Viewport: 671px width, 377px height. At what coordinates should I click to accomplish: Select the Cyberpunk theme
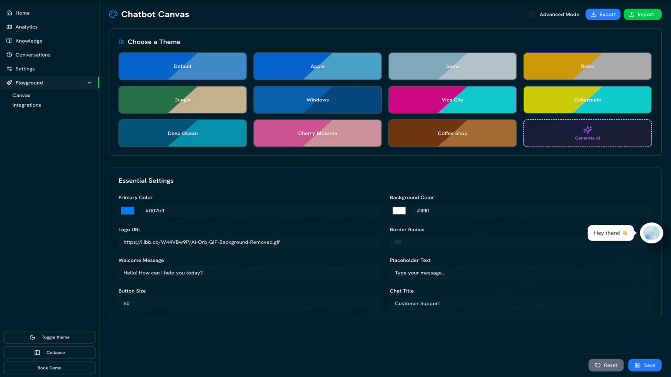(x=587, y=100)
